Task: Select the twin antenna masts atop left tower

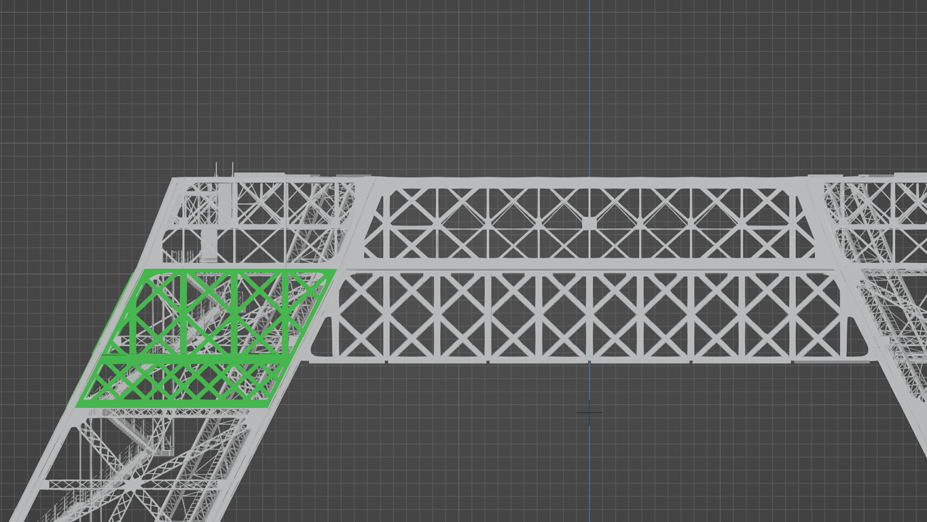Action: click(225, 169)
